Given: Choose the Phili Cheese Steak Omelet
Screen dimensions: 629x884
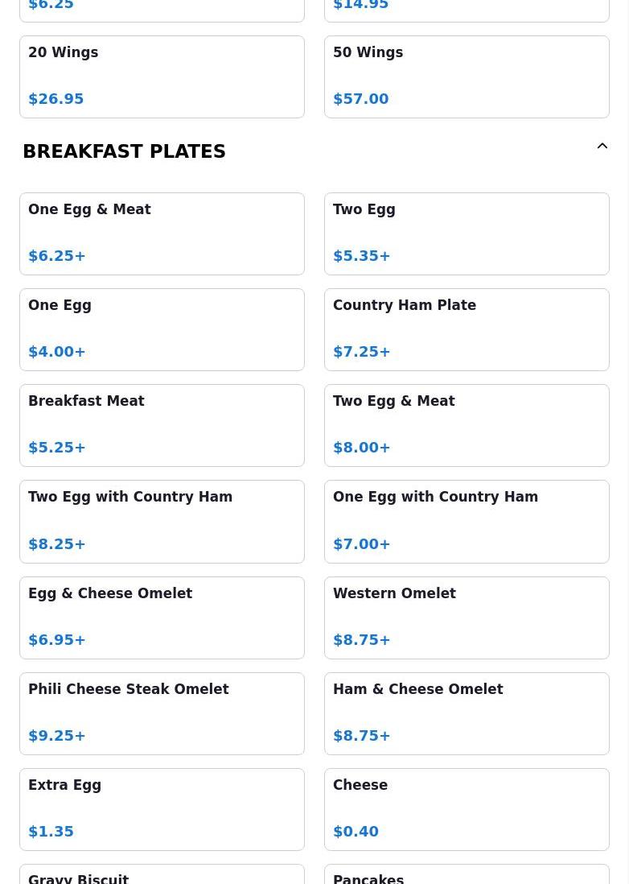Looking at the screenshot, I should pyautogui.click(x=162, y=713).
